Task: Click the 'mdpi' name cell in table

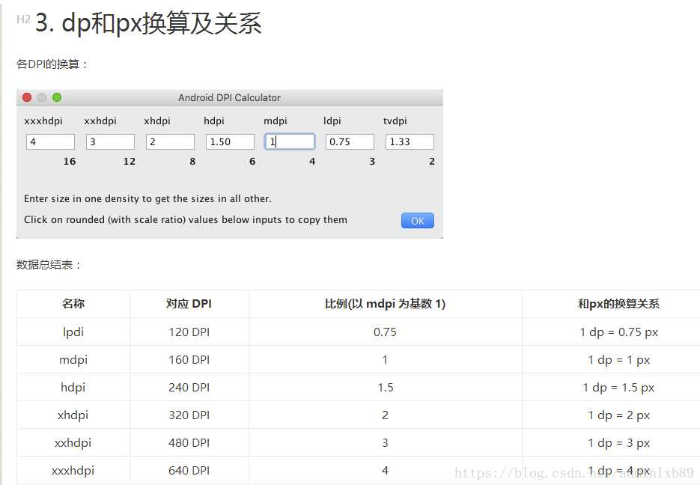Action: click(73, 359)
